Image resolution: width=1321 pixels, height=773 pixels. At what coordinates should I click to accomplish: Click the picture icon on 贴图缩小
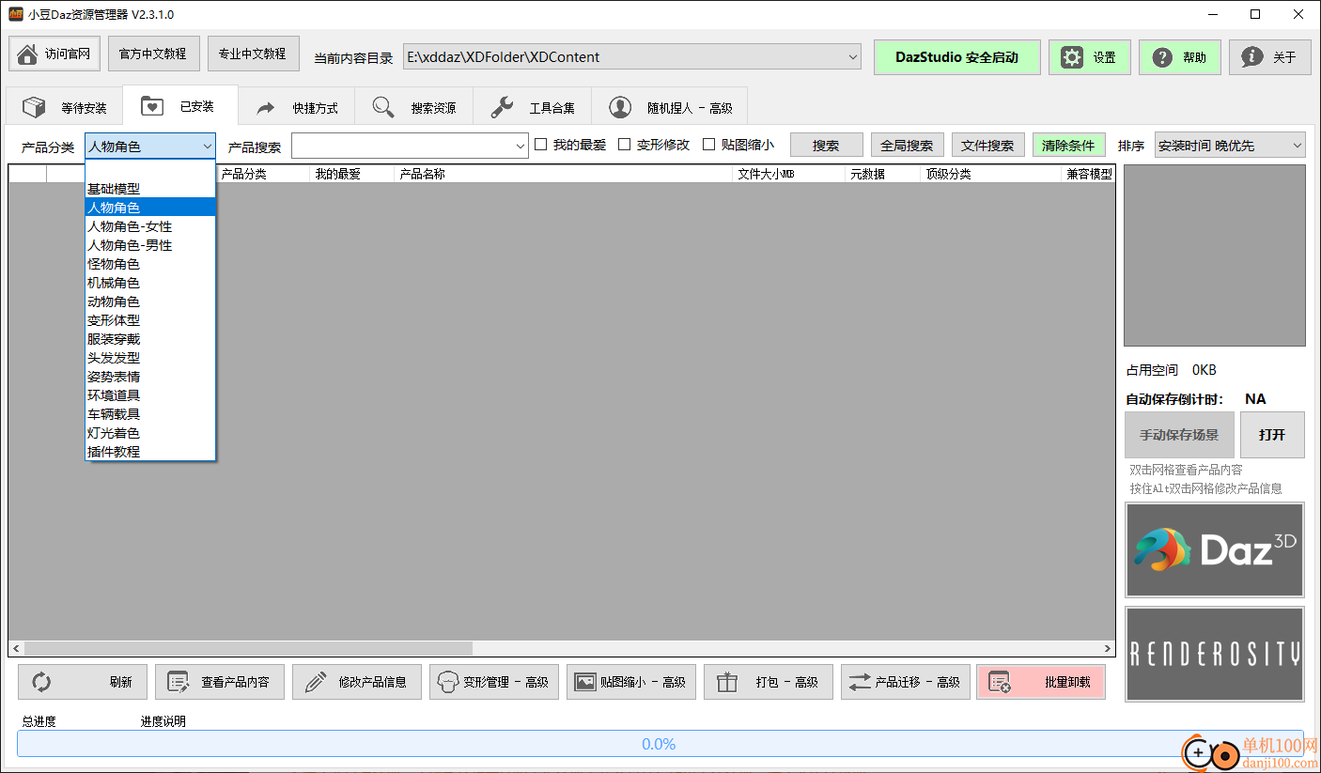pos(585,682)
